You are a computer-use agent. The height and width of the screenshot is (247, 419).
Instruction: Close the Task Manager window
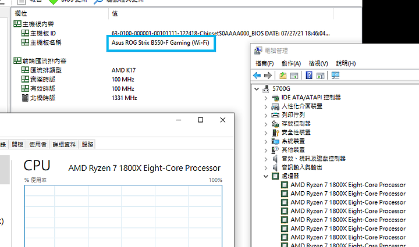pos(223,120)
